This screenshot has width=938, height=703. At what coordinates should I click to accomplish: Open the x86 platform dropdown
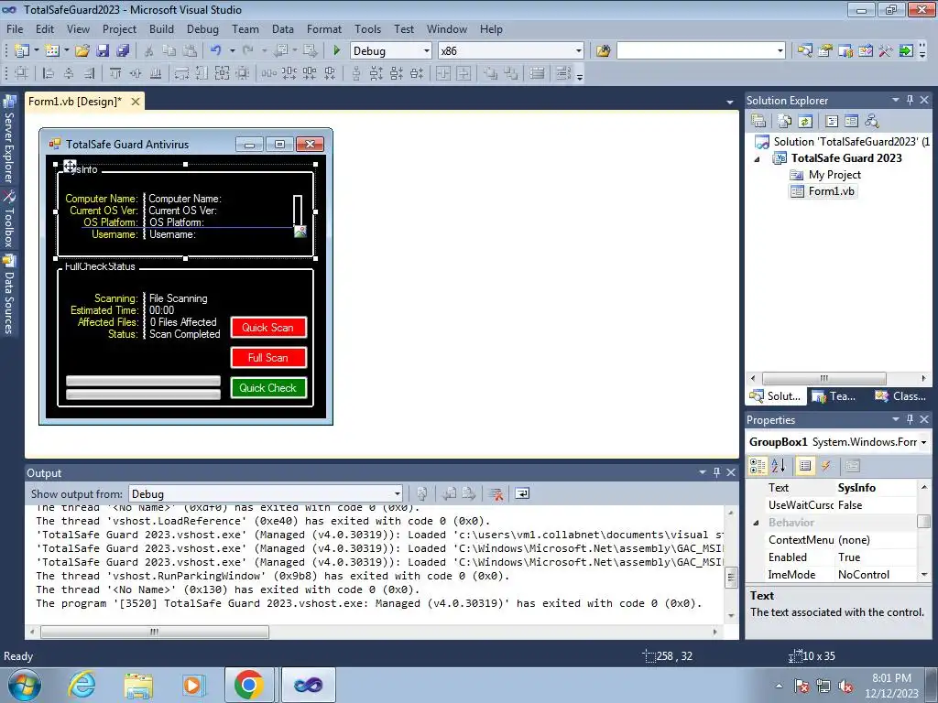pyautogui.click(x=579, y=51)
